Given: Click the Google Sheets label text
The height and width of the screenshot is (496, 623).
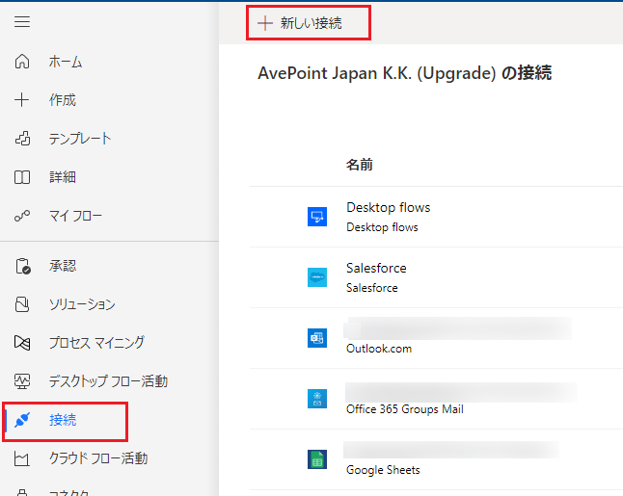Looking at the screenshot, I should (x=383, y=470).
